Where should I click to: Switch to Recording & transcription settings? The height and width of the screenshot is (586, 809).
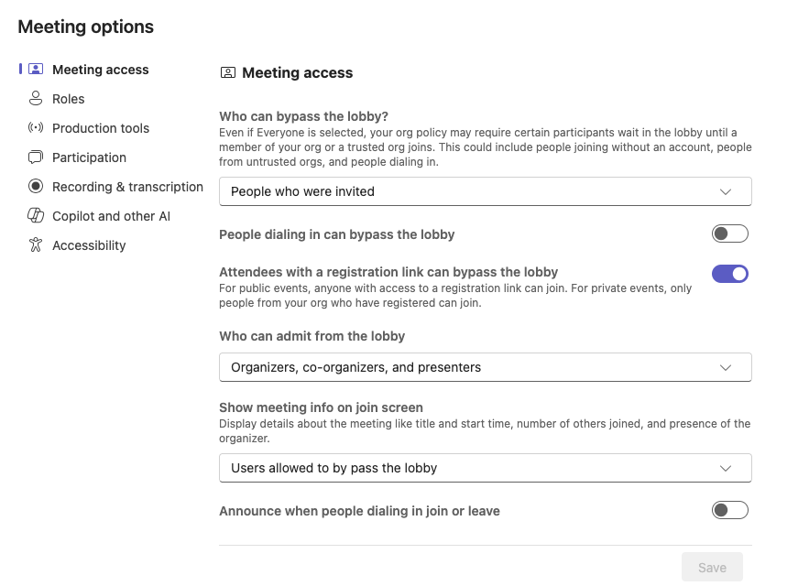coord(127,187)
